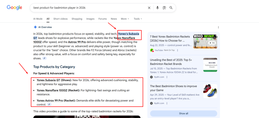Click badminton shoes thumbnail image

210,91
